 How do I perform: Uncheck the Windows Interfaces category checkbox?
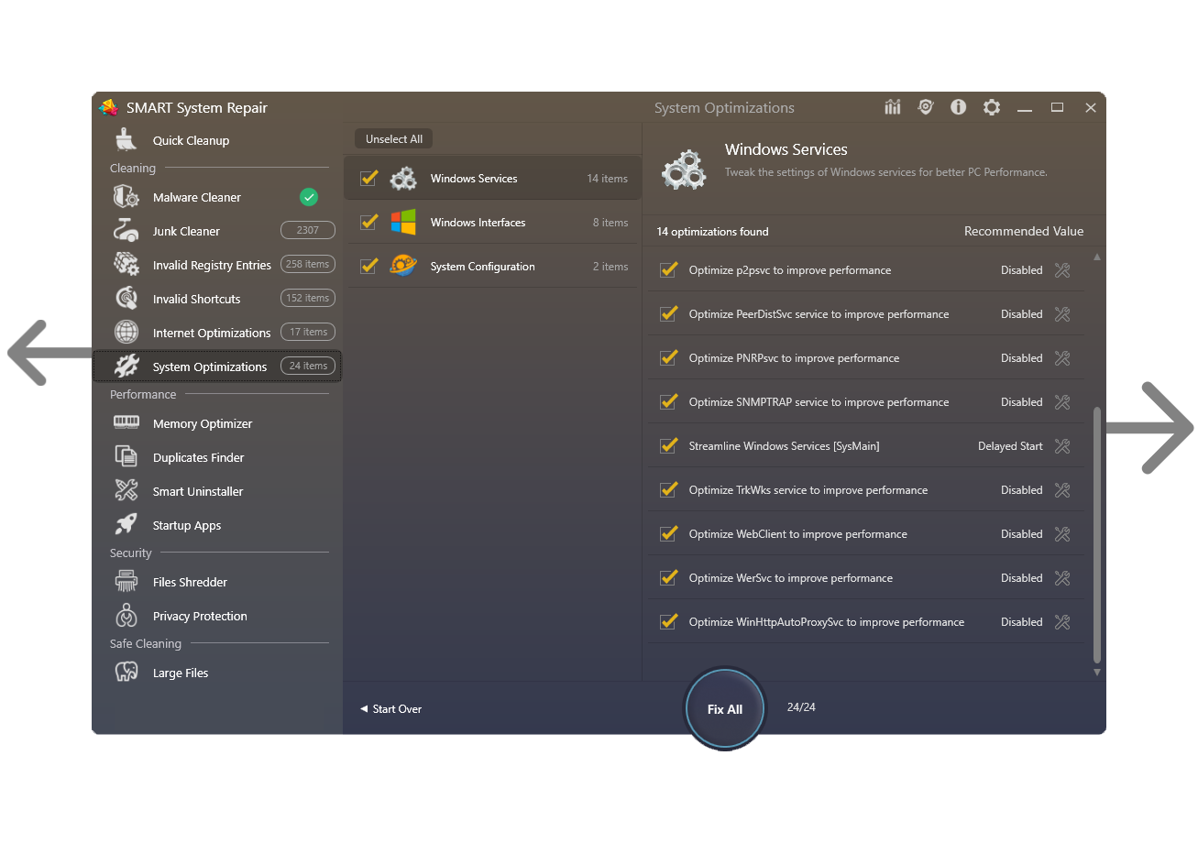tap(369, 222)
